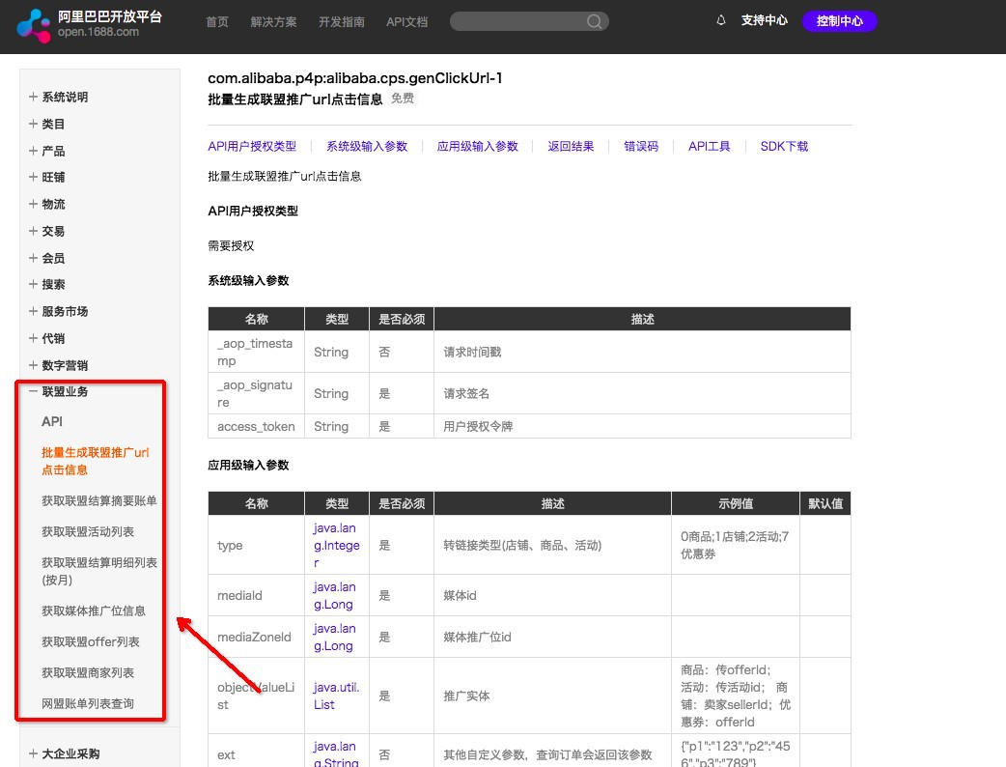Expand the 旺铺 tree node
The image size is (1006, 767).
point(33,177)
